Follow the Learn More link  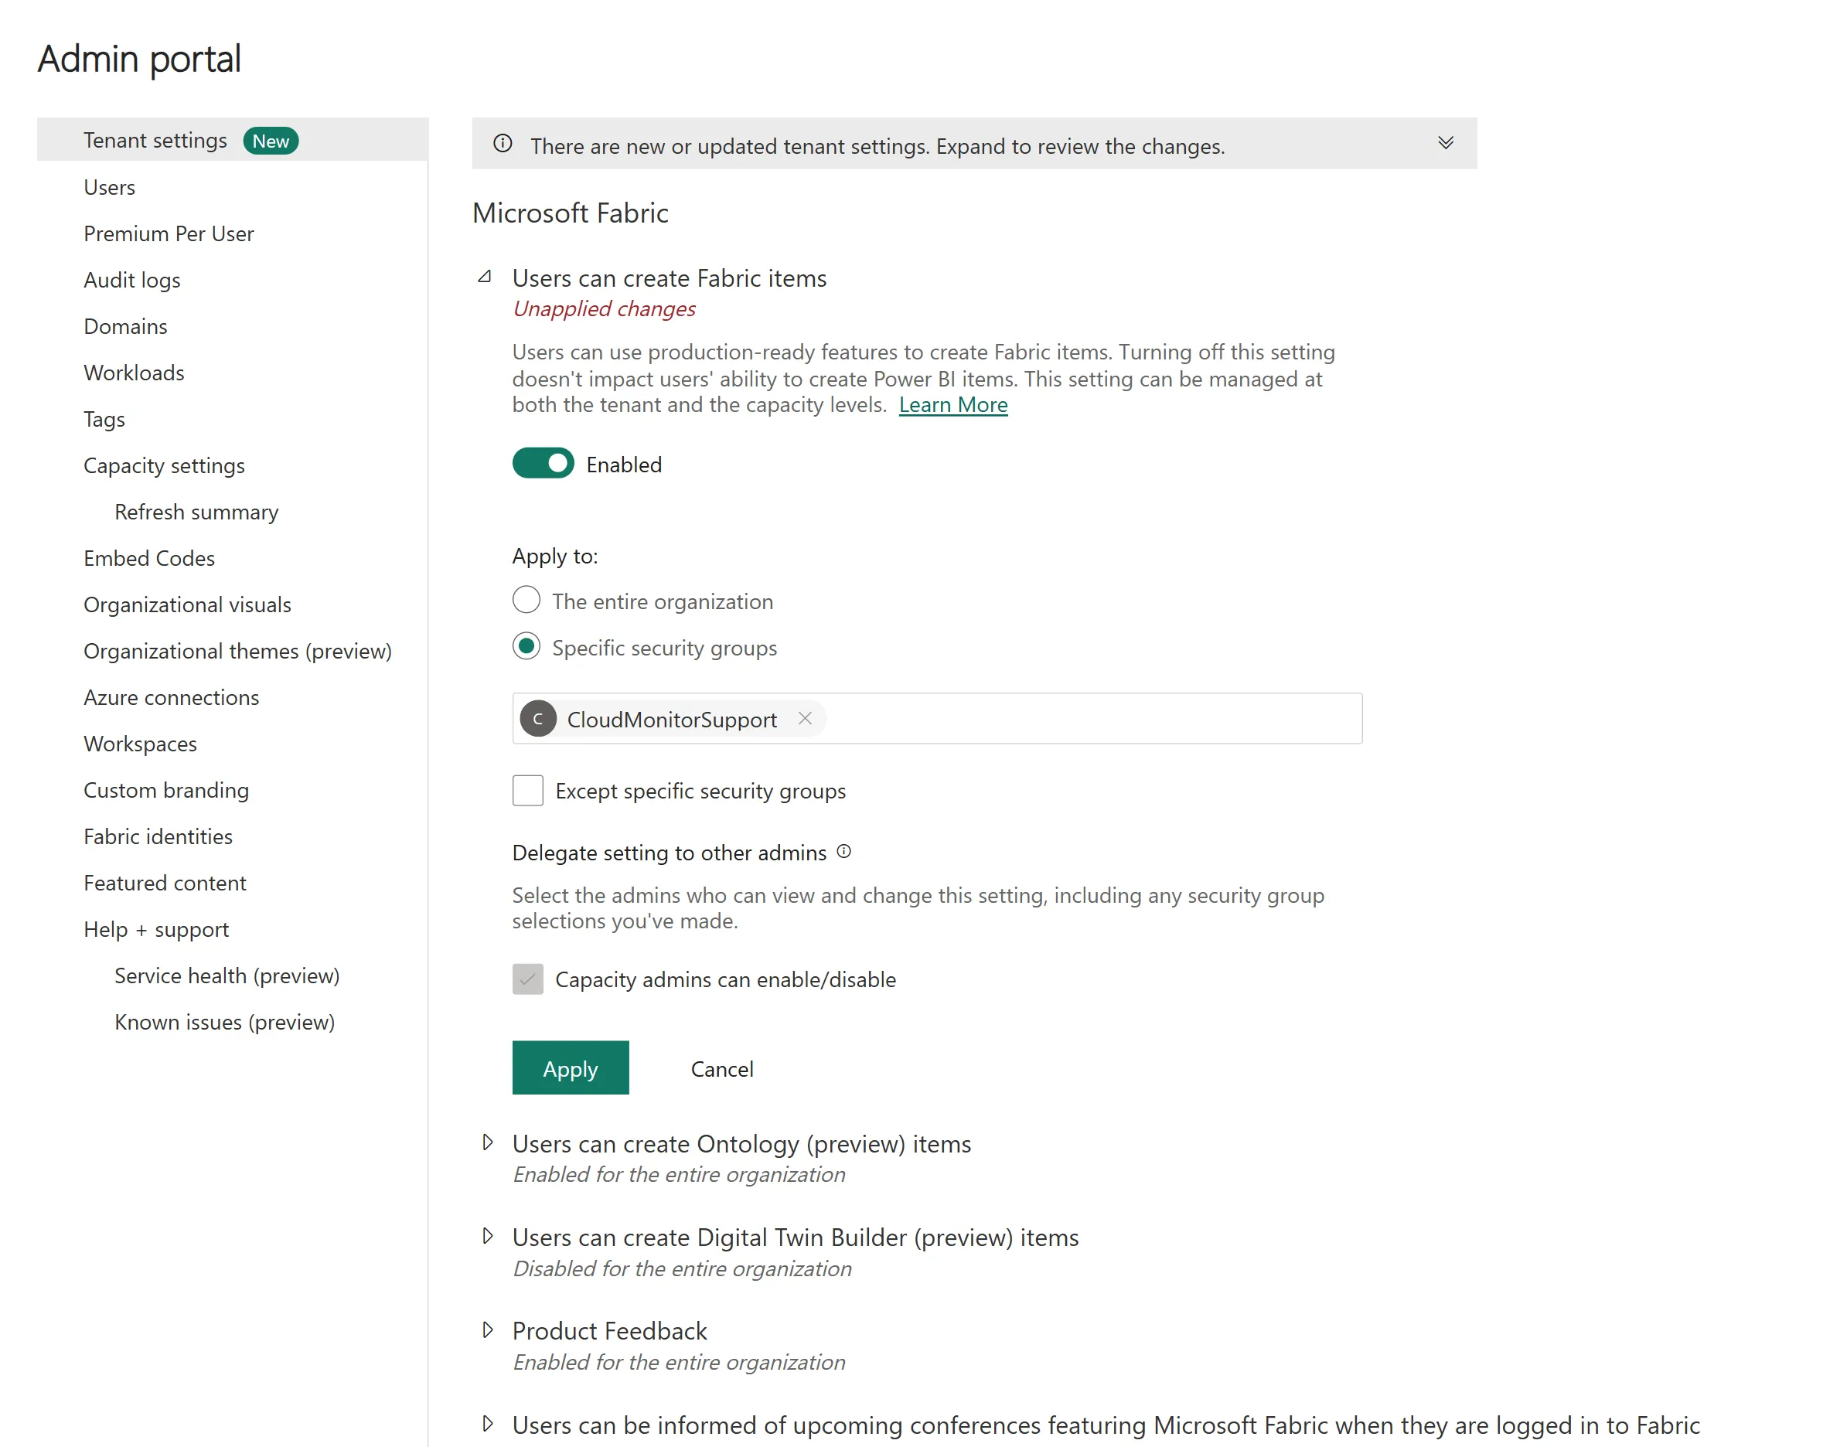(x=953, y=405)
